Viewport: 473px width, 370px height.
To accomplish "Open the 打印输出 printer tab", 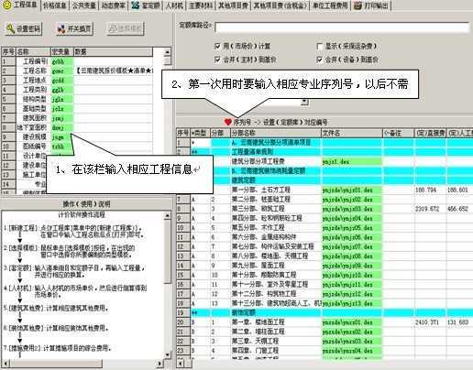I will [x=371, y=5].
